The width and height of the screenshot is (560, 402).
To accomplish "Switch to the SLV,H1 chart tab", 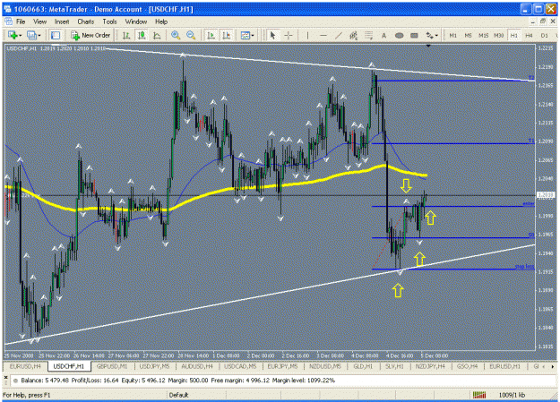I will [x=394, y=366].
